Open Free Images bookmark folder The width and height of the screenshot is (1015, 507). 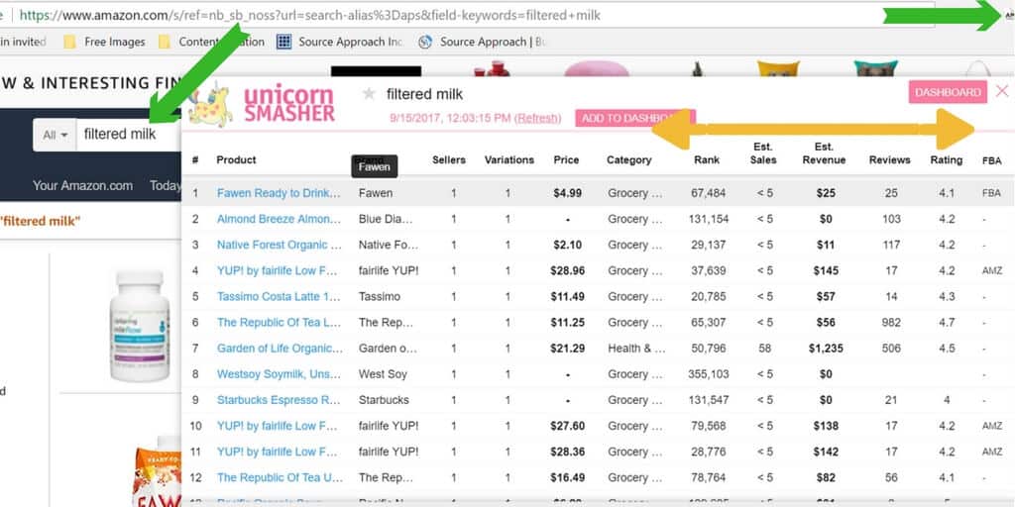(x=104, y=42)
